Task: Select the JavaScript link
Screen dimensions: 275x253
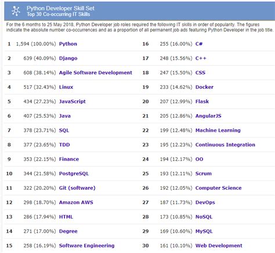Action: click(73, 102)
